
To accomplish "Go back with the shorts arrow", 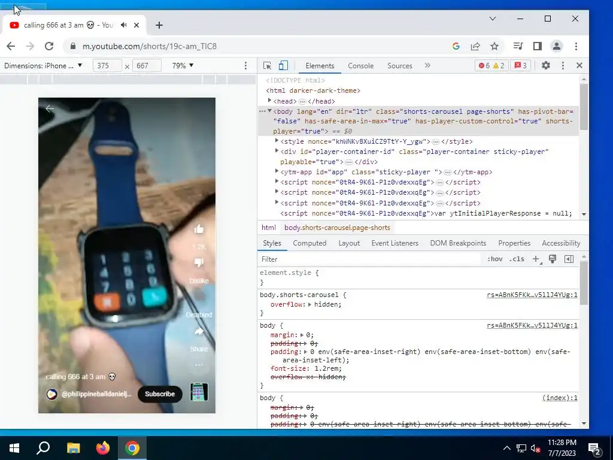I will coord(50,109).
